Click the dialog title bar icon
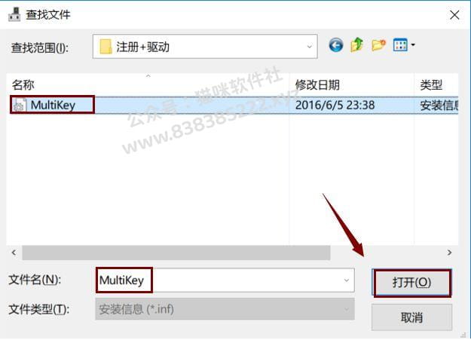Viewport: 471px width, 340px height. coord(14,14)
